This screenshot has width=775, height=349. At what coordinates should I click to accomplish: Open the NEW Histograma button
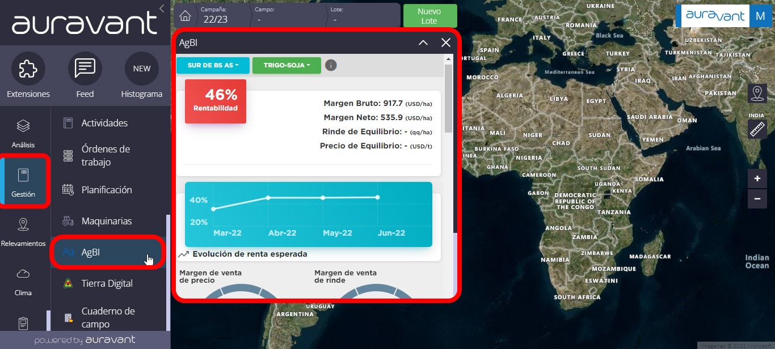[x=142, y=69]
